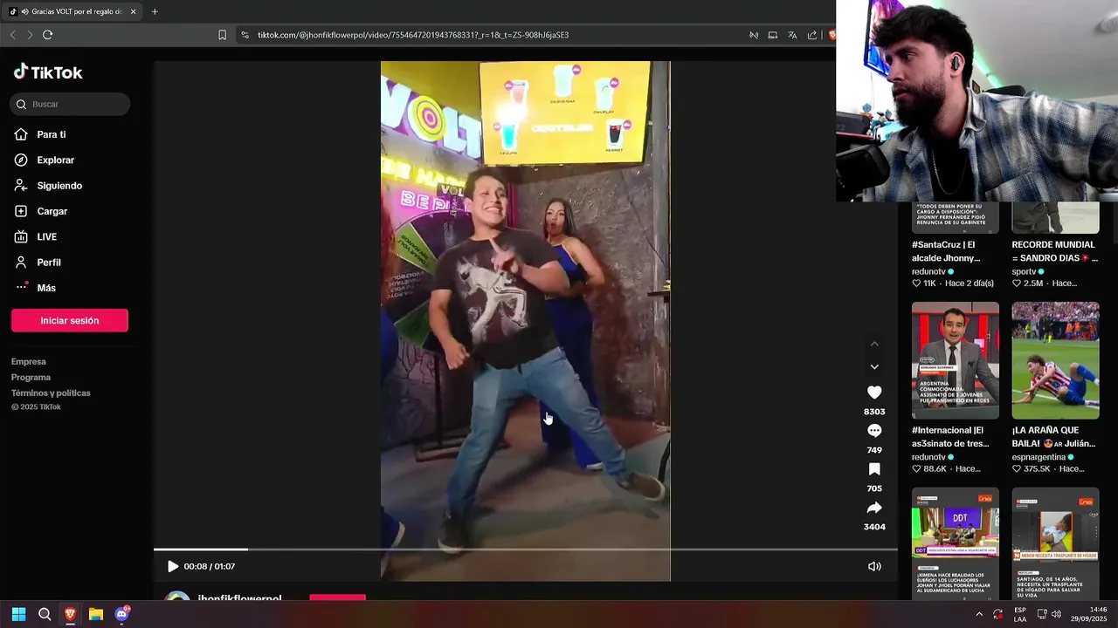
Task: Click the browser forward arrow
Action: [x=30, y=35]
